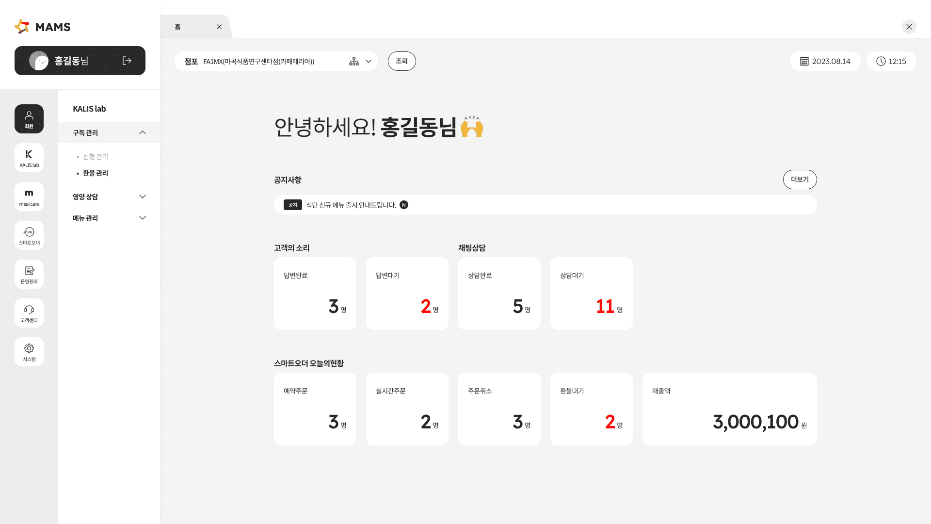931x524 pixels.
Task: Open the 운영관리 operations management section
Action: pos(29,274)
